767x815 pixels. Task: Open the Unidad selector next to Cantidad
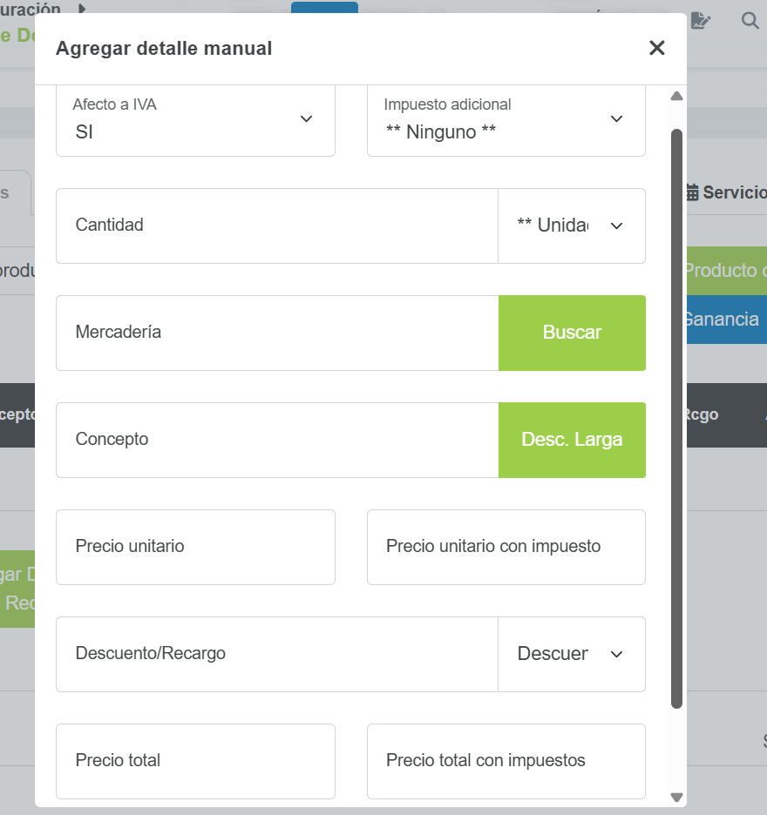click(x=571, y=226)
